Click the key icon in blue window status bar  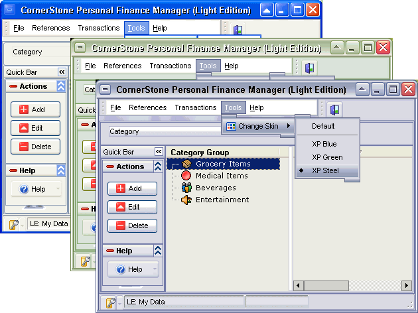coord(13,225)
